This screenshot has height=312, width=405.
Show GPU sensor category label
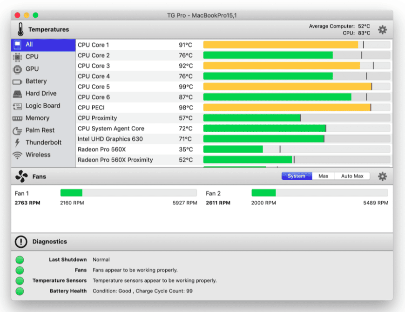coord(32,69)
